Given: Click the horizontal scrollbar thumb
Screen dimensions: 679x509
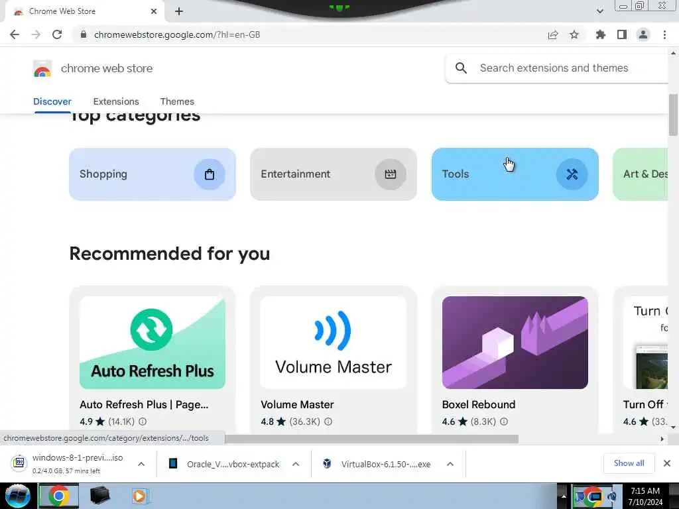Looking at the screenshot, I should pos(371,439).
